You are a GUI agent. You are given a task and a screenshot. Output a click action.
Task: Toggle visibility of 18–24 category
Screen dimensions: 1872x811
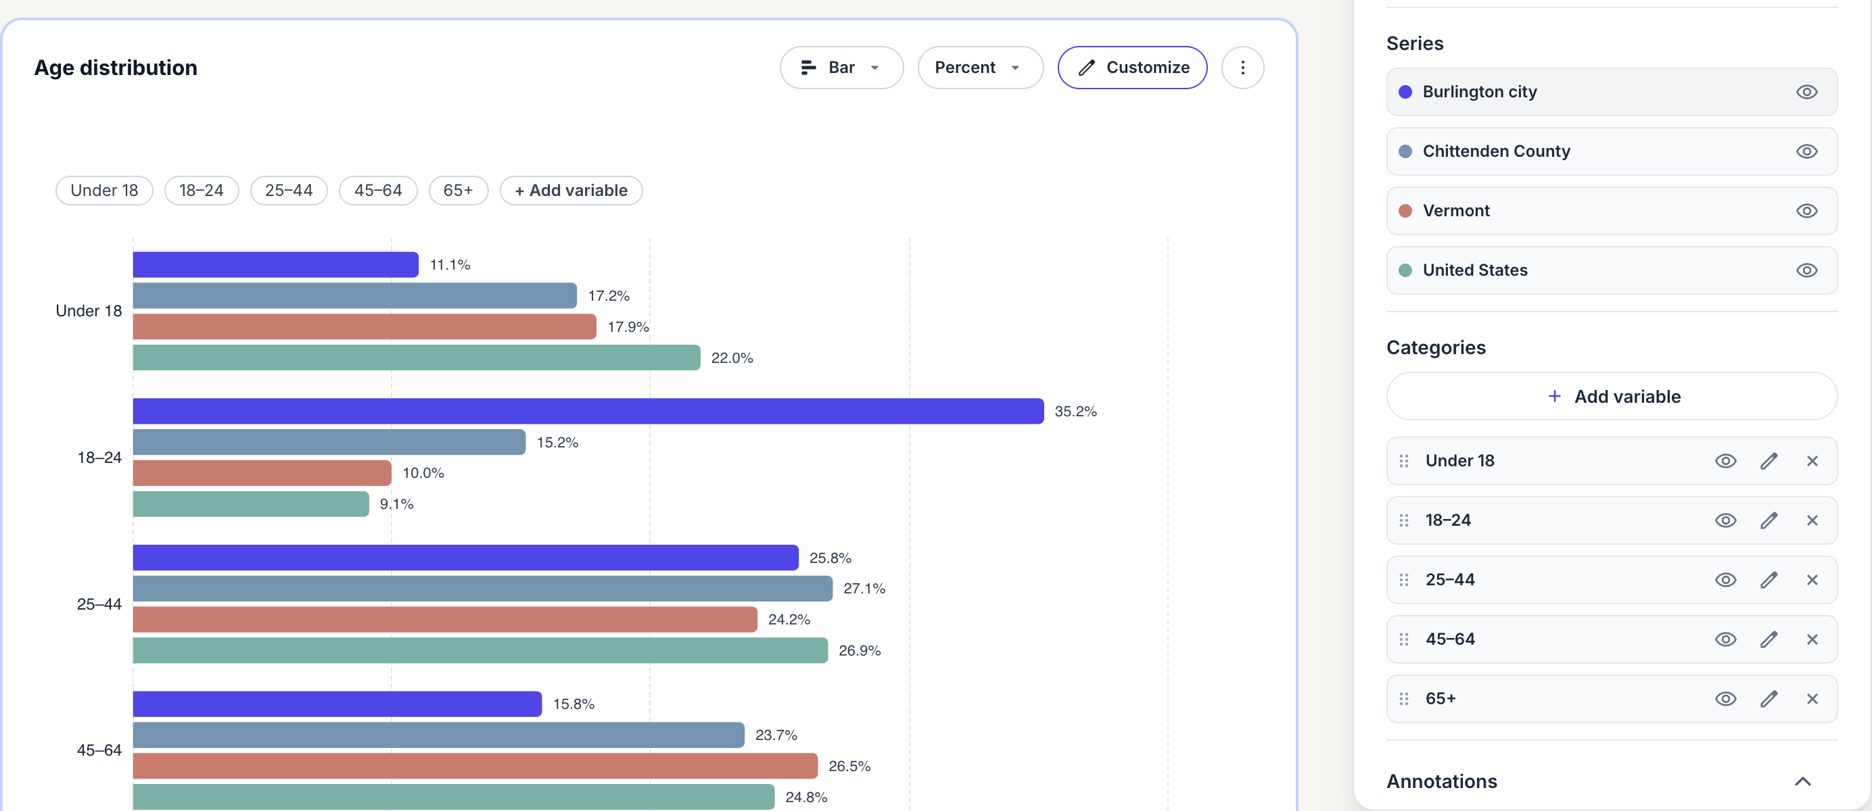[1725, 520]
